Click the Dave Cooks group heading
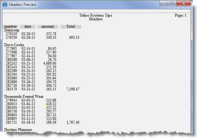The height and width of the screenshot is (139, 197). pos(14,45)
